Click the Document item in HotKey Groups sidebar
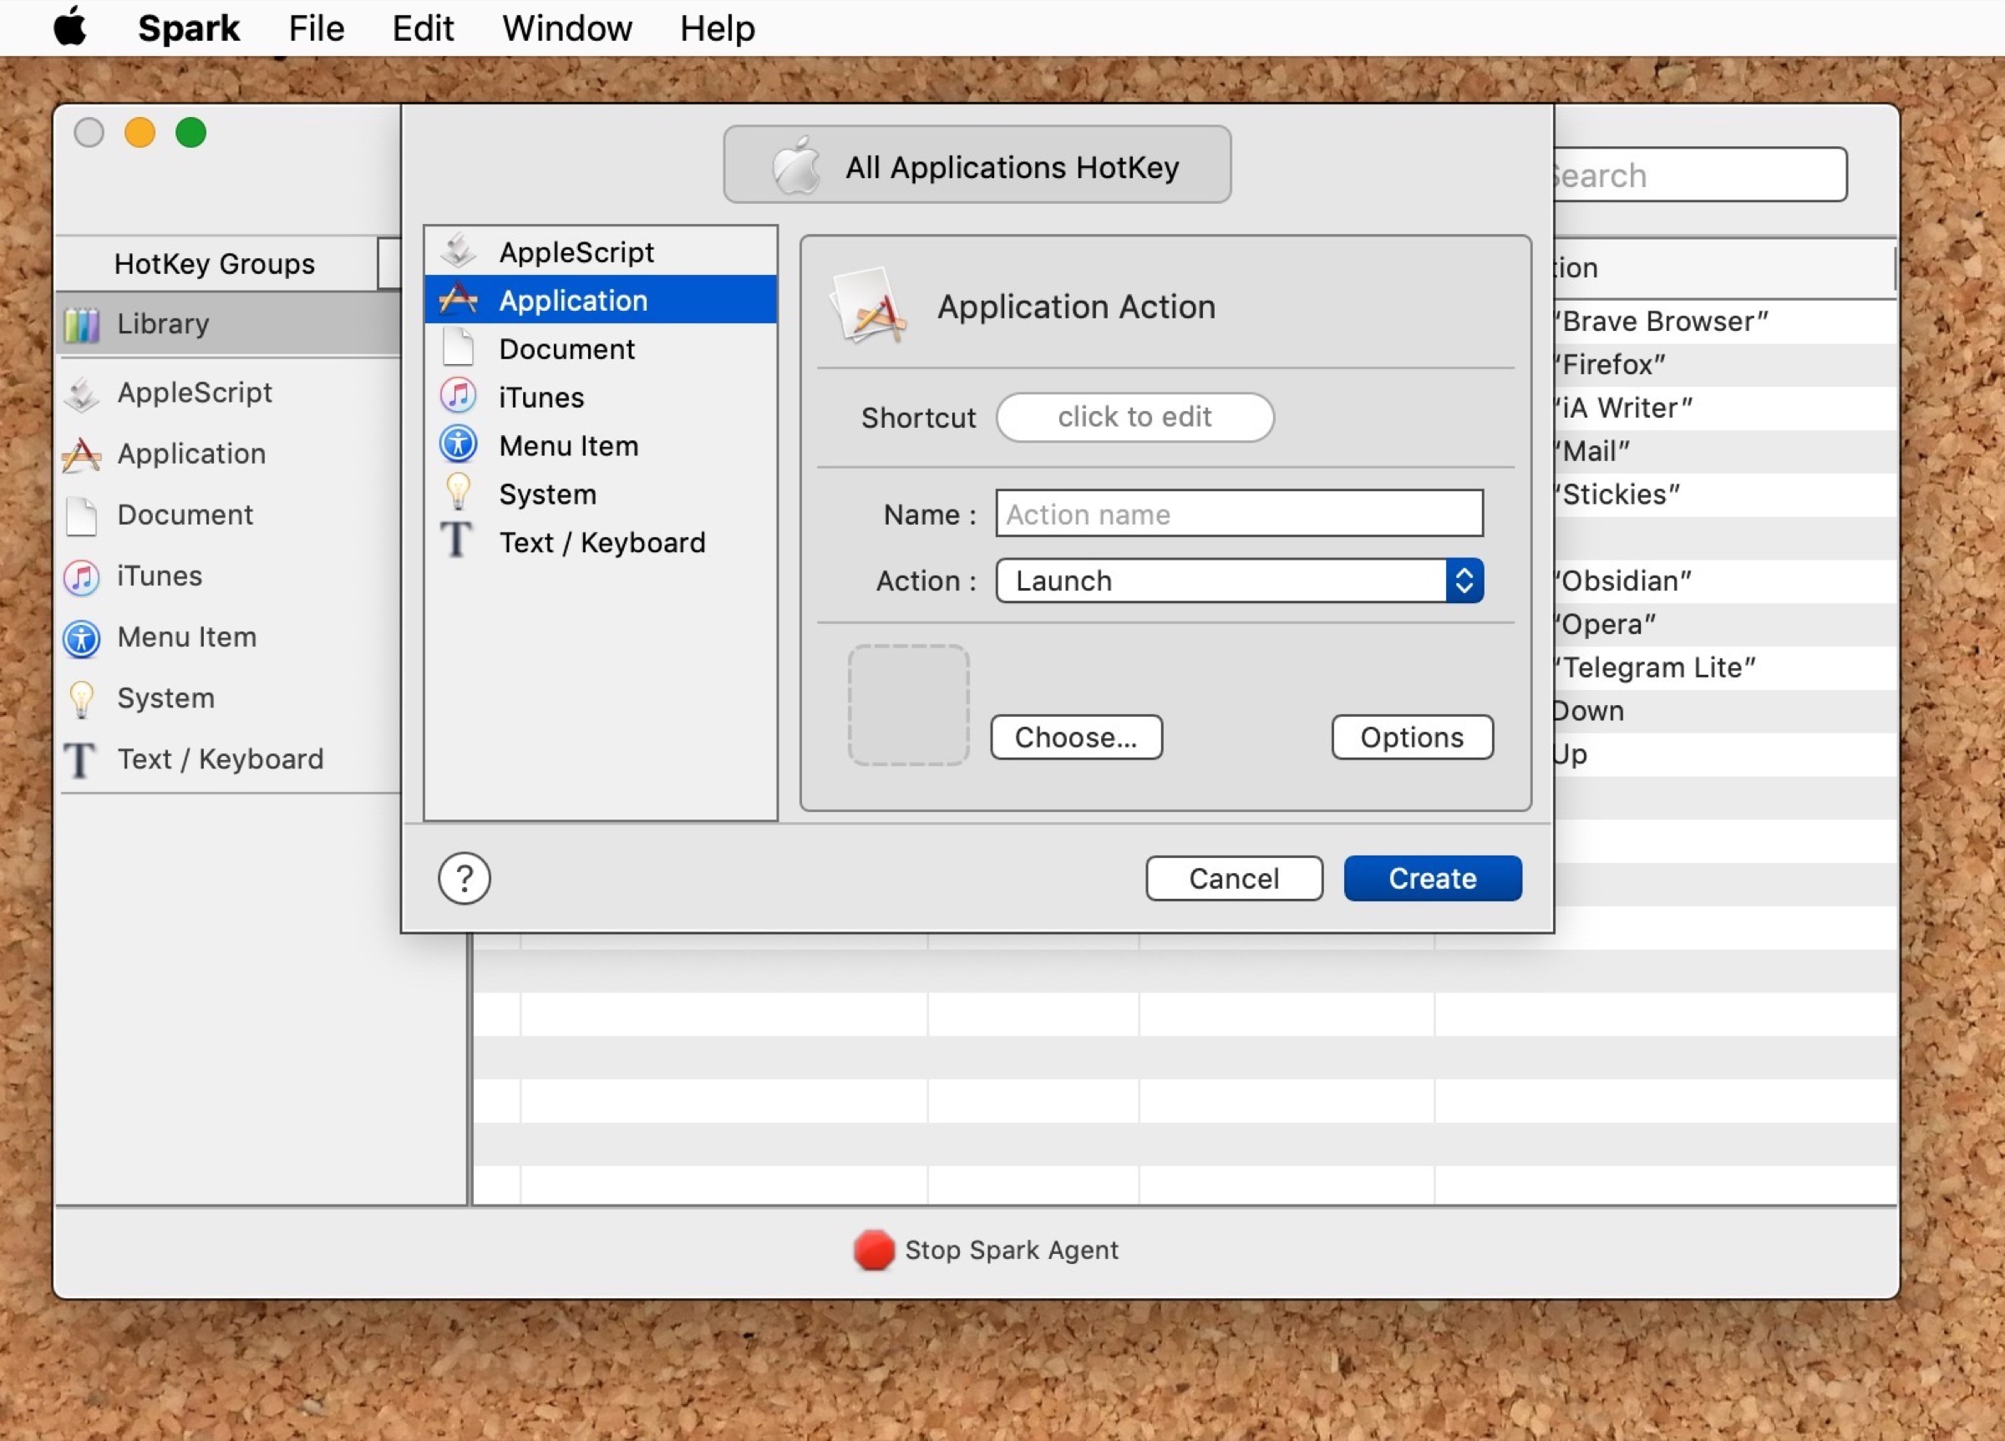This screenshot has height=1441, width=2005. coord(184,515)
